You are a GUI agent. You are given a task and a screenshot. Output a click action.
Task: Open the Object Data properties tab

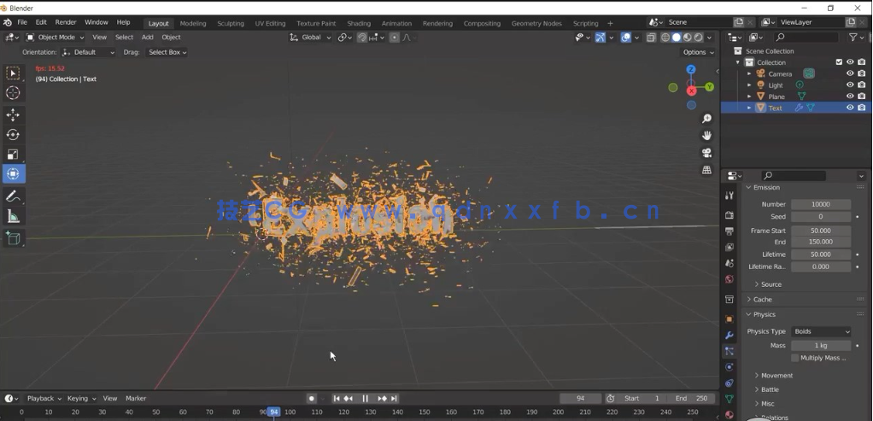pos(729,399)
